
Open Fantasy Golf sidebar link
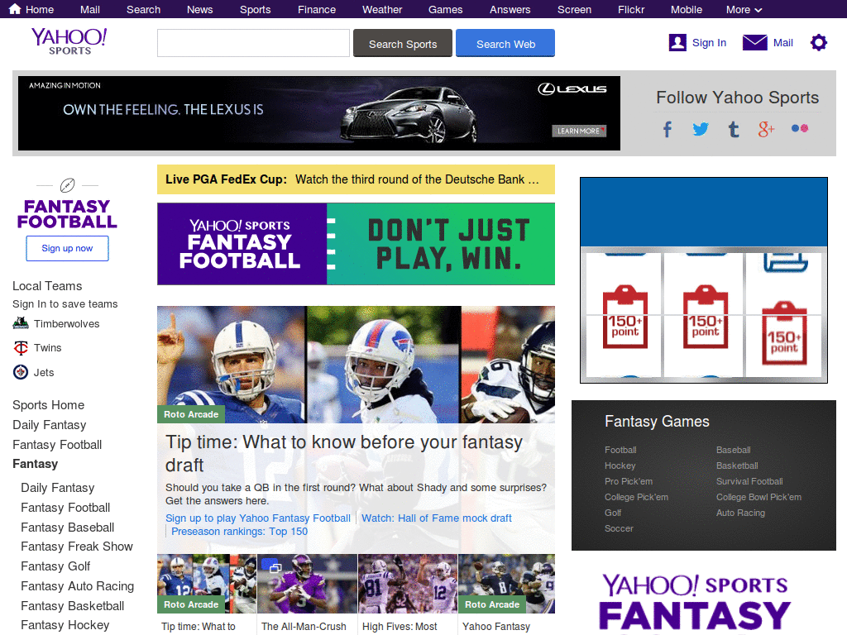(x=55, y=566)
